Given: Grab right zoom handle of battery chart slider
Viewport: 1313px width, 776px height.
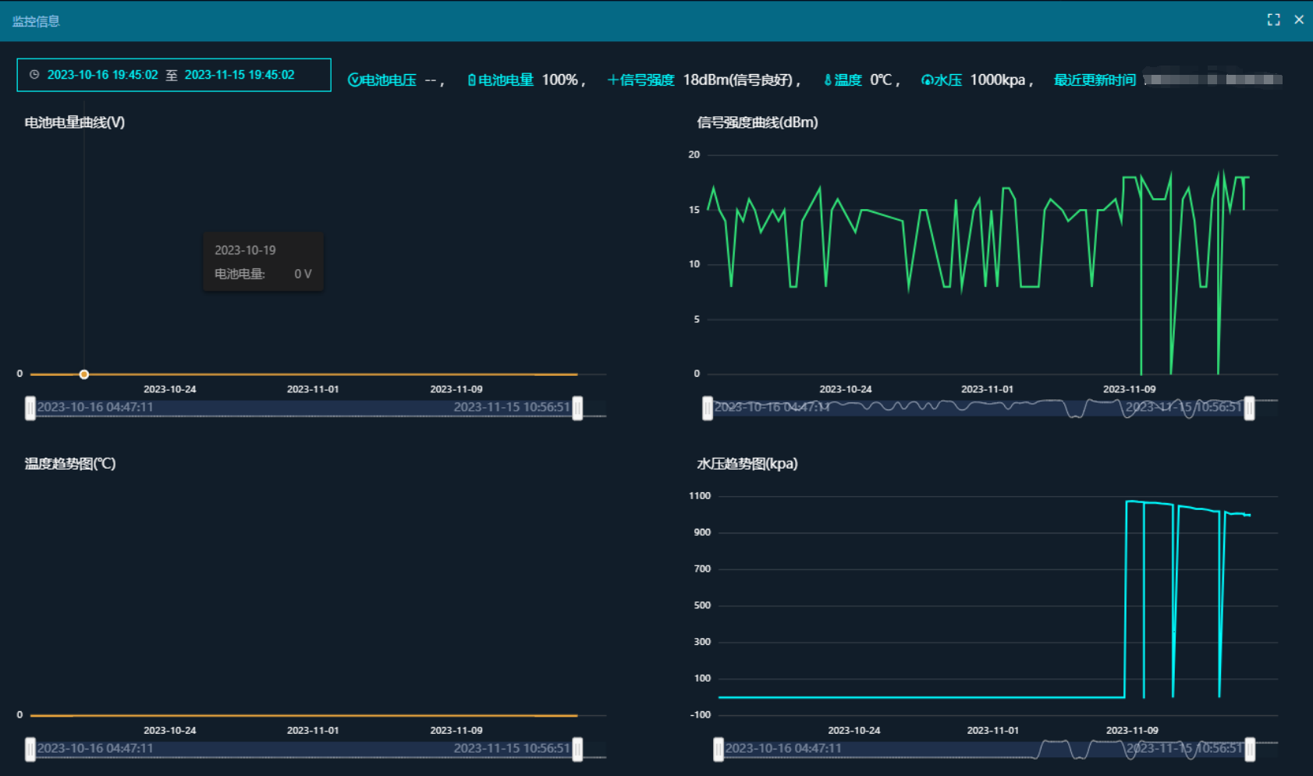Looking at the screenshot, I should pos(577,408).
